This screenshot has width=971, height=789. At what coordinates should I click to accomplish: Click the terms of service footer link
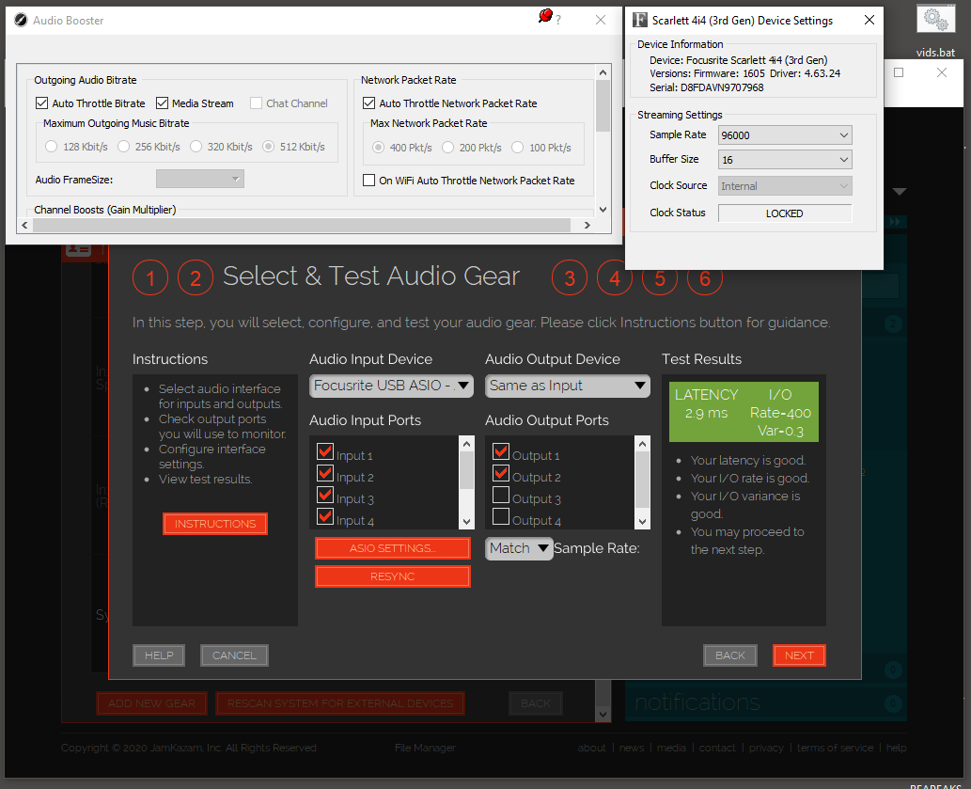837,749
